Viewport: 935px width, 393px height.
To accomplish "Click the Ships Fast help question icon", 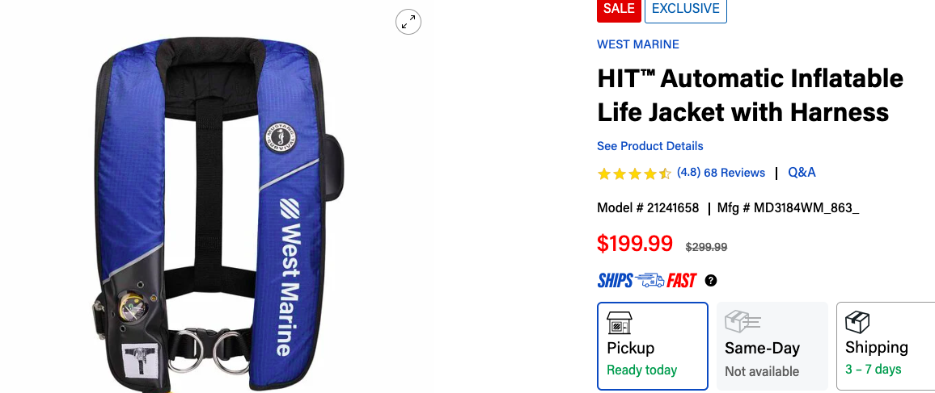I will 710,281.
